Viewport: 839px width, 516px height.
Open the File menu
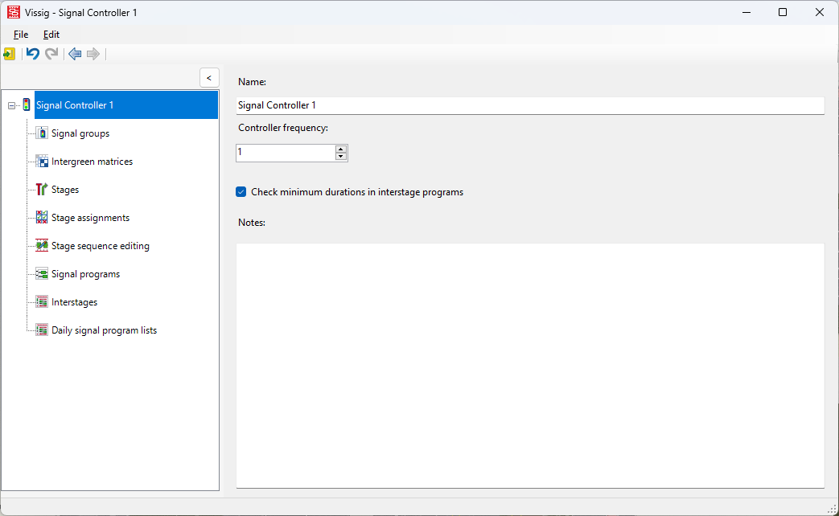point(21,35)
